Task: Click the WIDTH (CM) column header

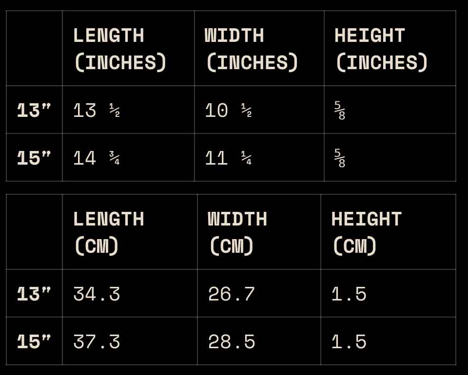Action: click(x=237, y=233)
